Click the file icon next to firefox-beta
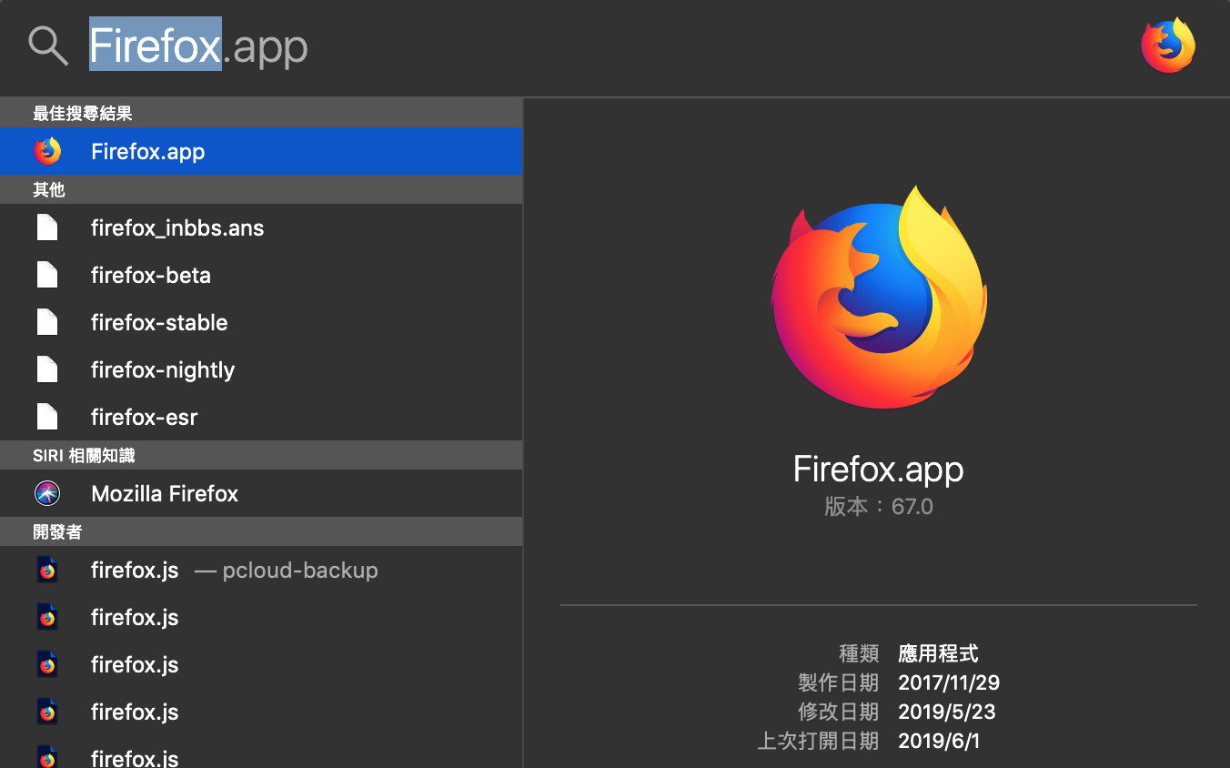The width and height of the screenshot is (1230, 768). tap(47, 275)
